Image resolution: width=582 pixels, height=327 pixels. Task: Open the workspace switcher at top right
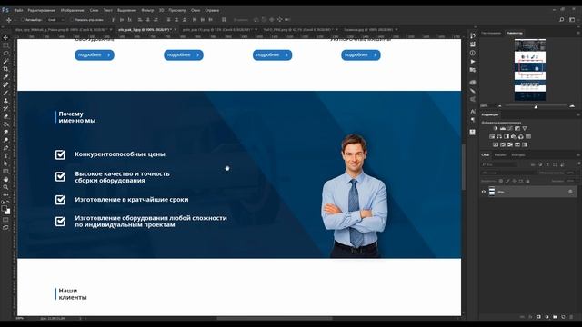pos(572,20)
